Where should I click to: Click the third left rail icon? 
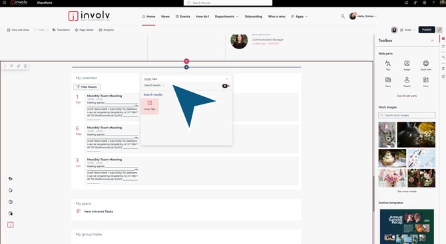11,202
